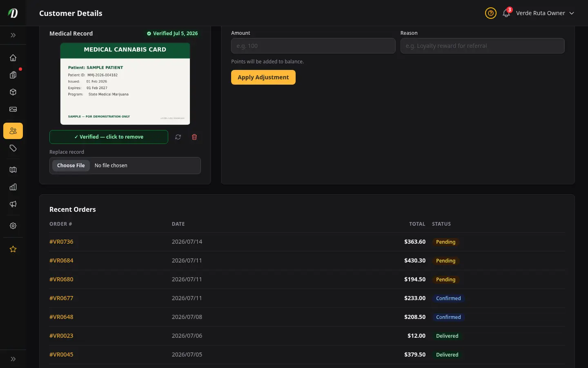Toggle the Verified — click to remove button
This screenshot has width=588, height=368.
[x=109, y=137]
